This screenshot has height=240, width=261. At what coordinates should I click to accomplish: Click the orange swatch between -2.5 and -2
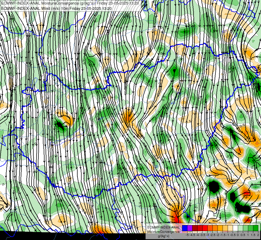[215, 228]
